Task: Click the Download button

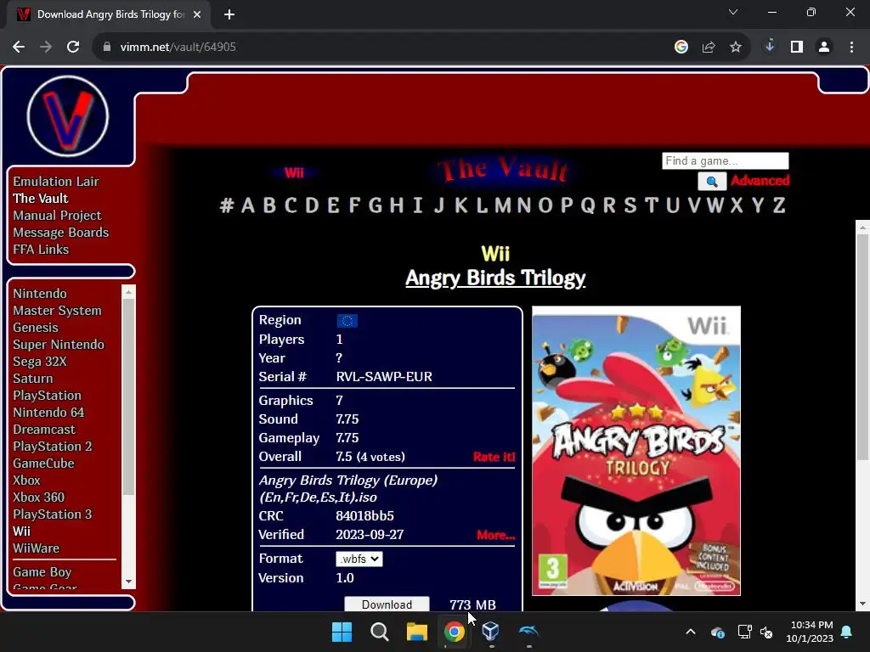Action: point(387,604)
